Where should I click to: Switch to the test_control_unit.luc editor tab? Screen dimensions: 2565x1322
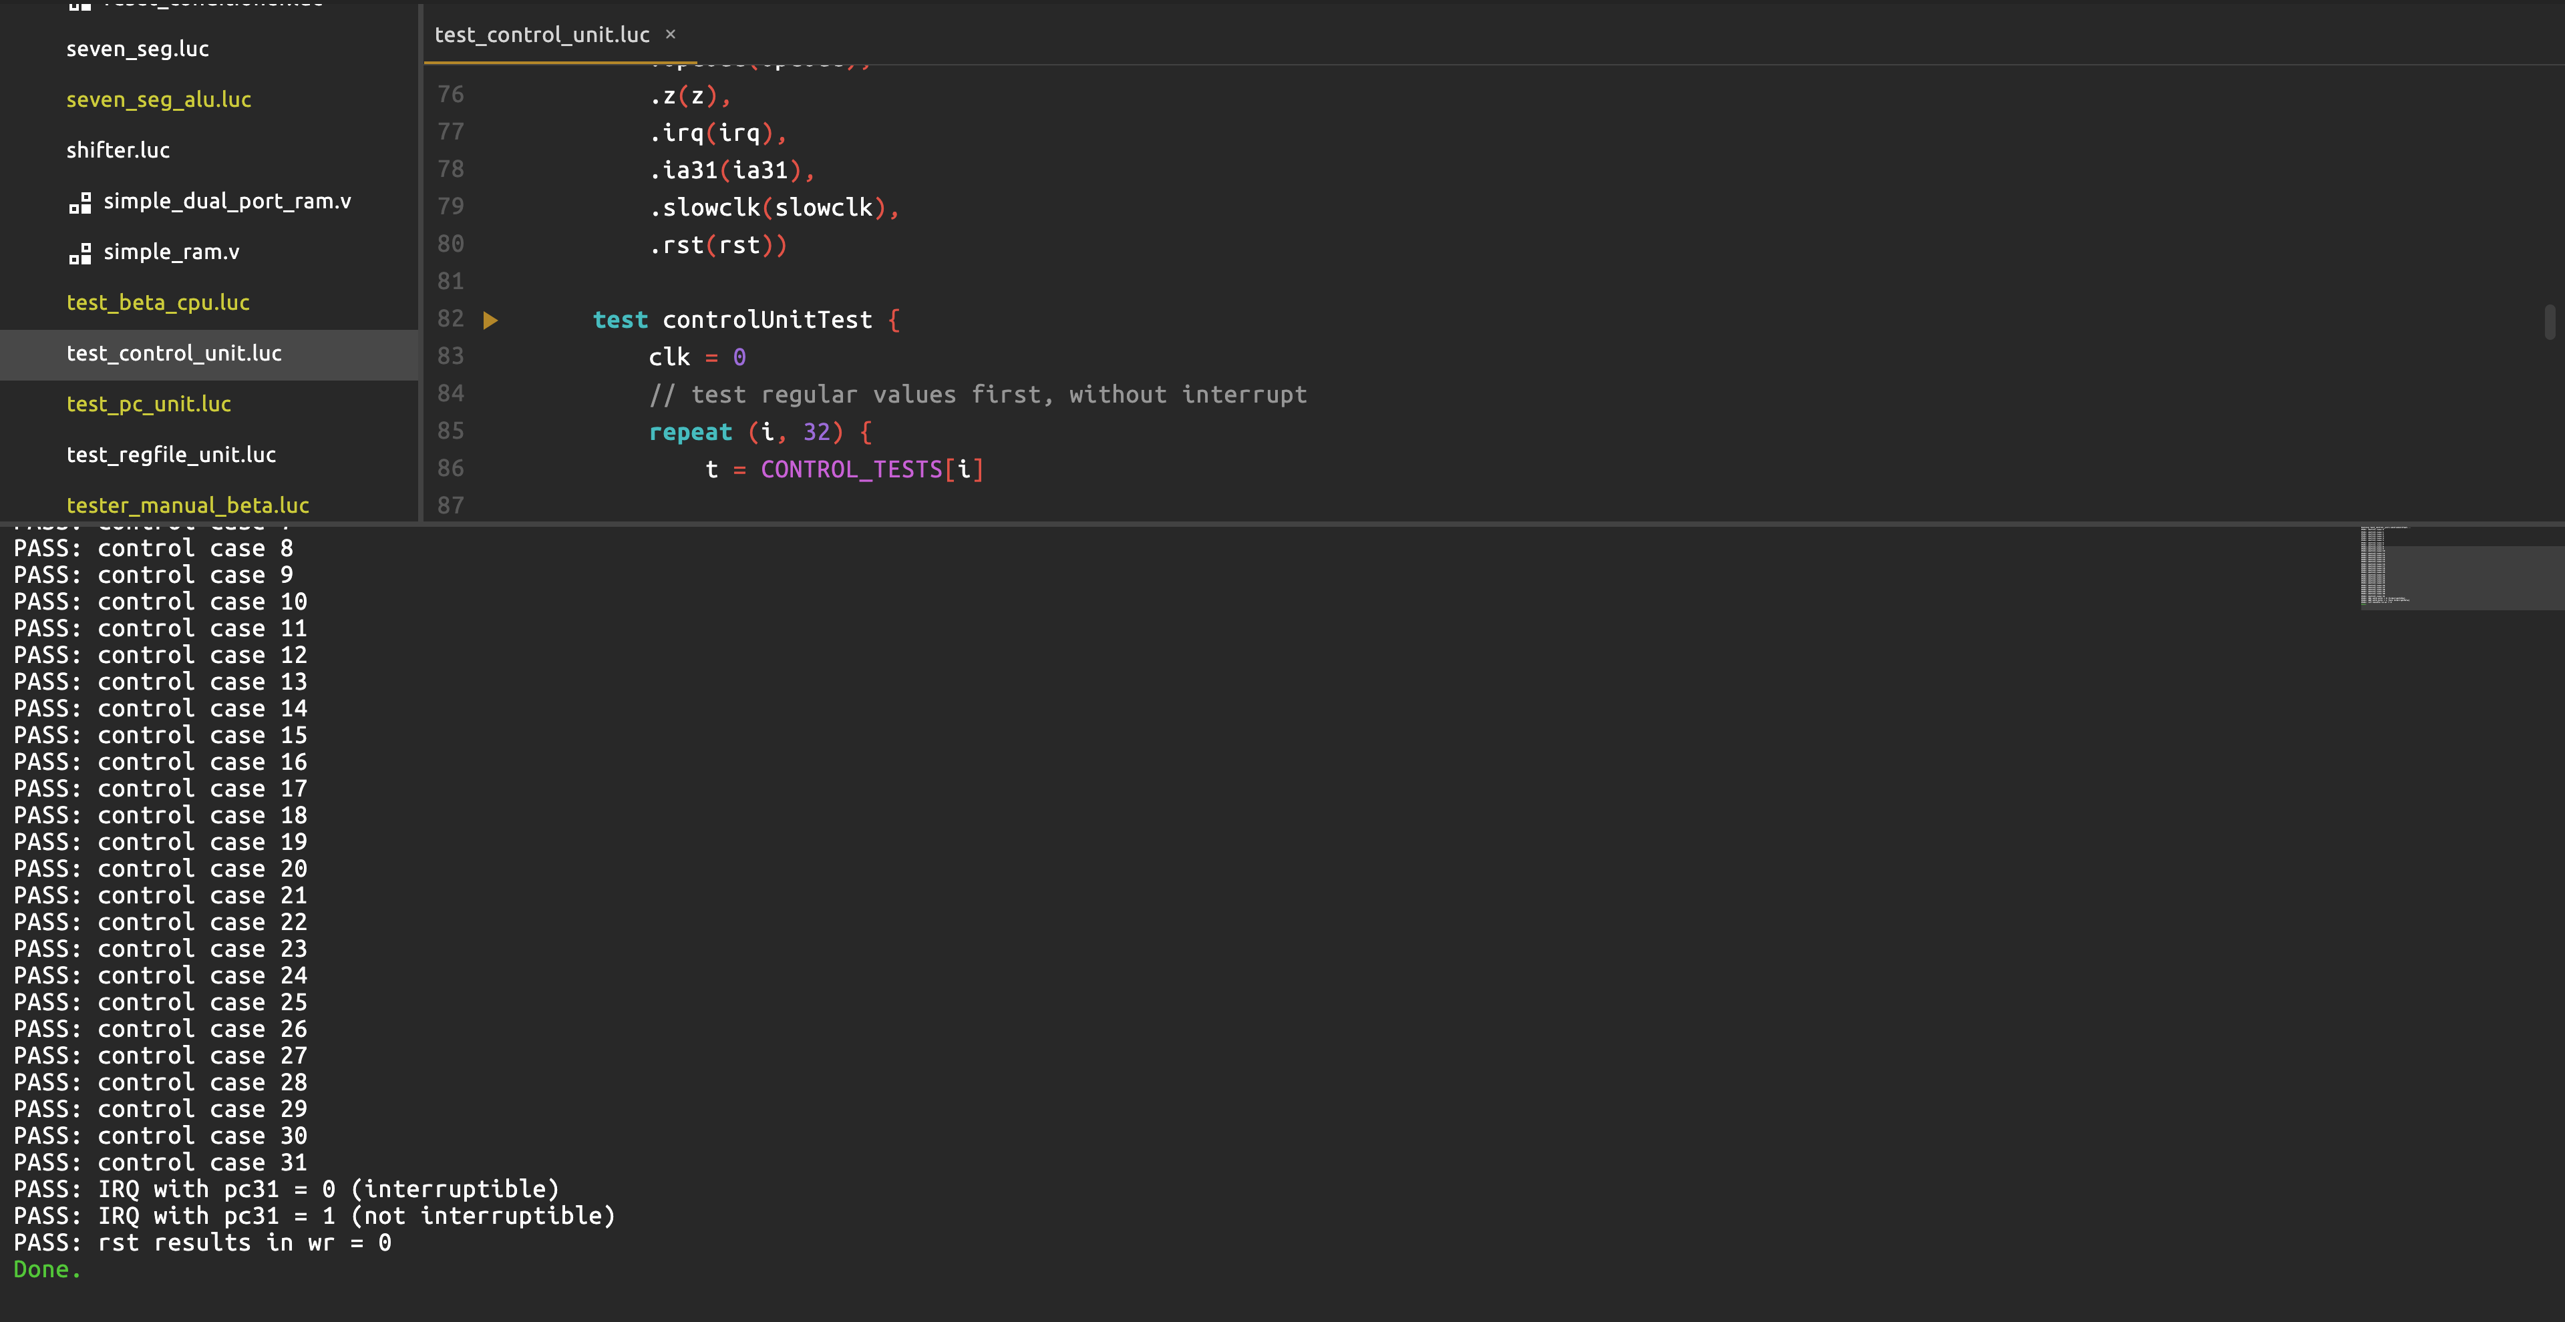[542, 35]
